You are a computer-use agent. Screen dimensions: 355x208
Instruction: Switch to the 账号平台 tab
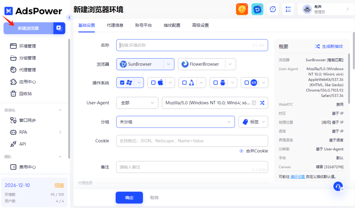144,25
